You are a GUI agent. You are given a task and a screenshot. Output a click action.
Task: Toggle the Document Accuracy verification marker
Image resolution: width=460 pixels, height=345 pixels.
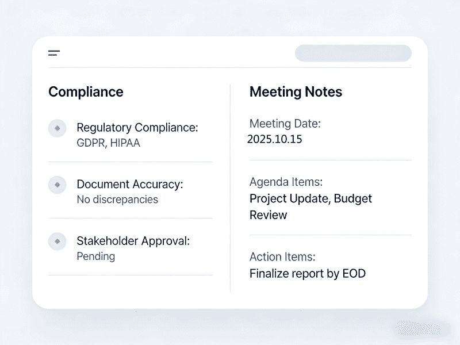[57, 185]
